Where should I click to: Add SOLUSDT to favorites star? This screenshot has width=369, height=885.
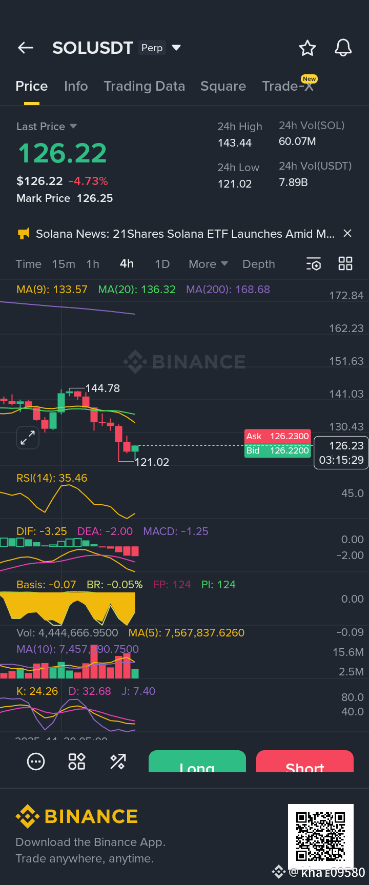[307, 48]
